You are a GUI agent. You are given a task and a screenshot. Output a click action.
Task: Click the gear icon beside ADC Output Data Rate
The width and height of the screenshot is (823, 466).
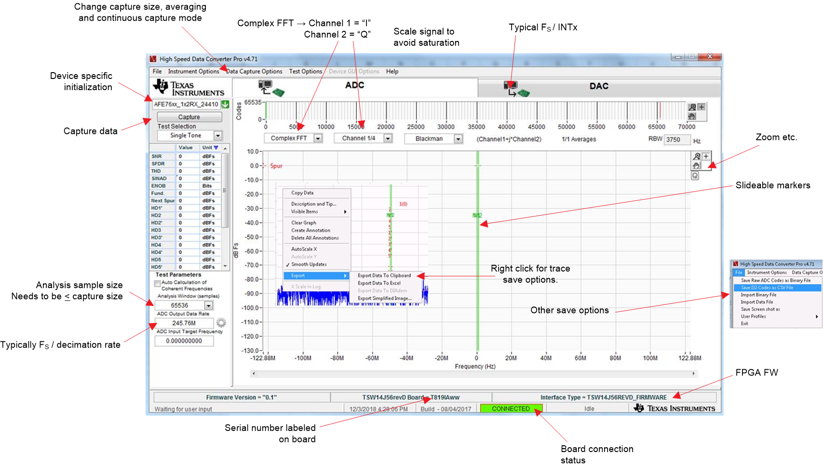[x=221, y=323]
